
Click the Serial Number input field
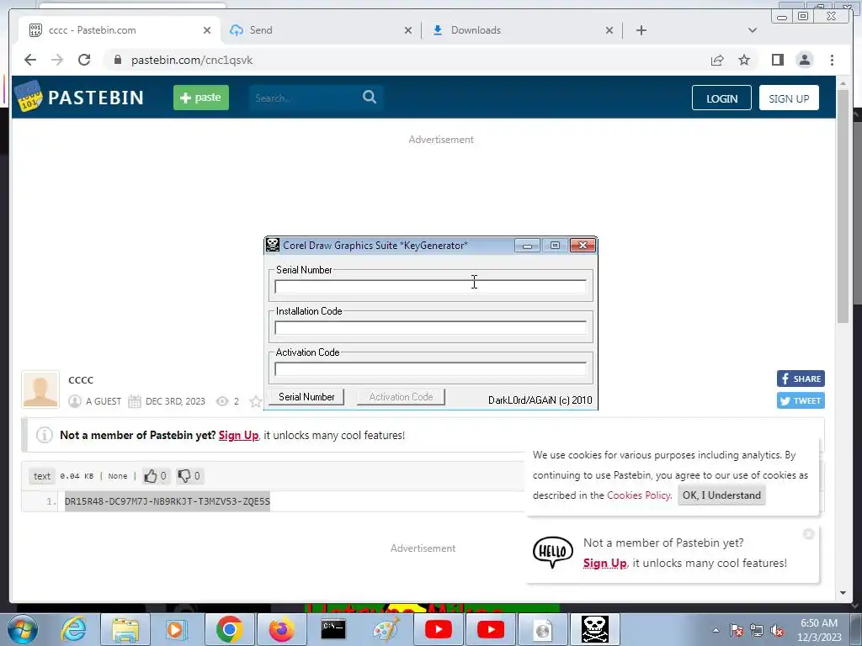(430, 286)
